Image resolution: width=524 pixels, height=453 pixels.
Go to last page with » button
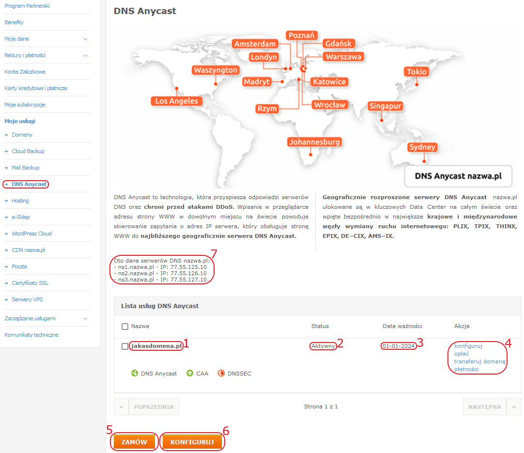coord(514,406)
